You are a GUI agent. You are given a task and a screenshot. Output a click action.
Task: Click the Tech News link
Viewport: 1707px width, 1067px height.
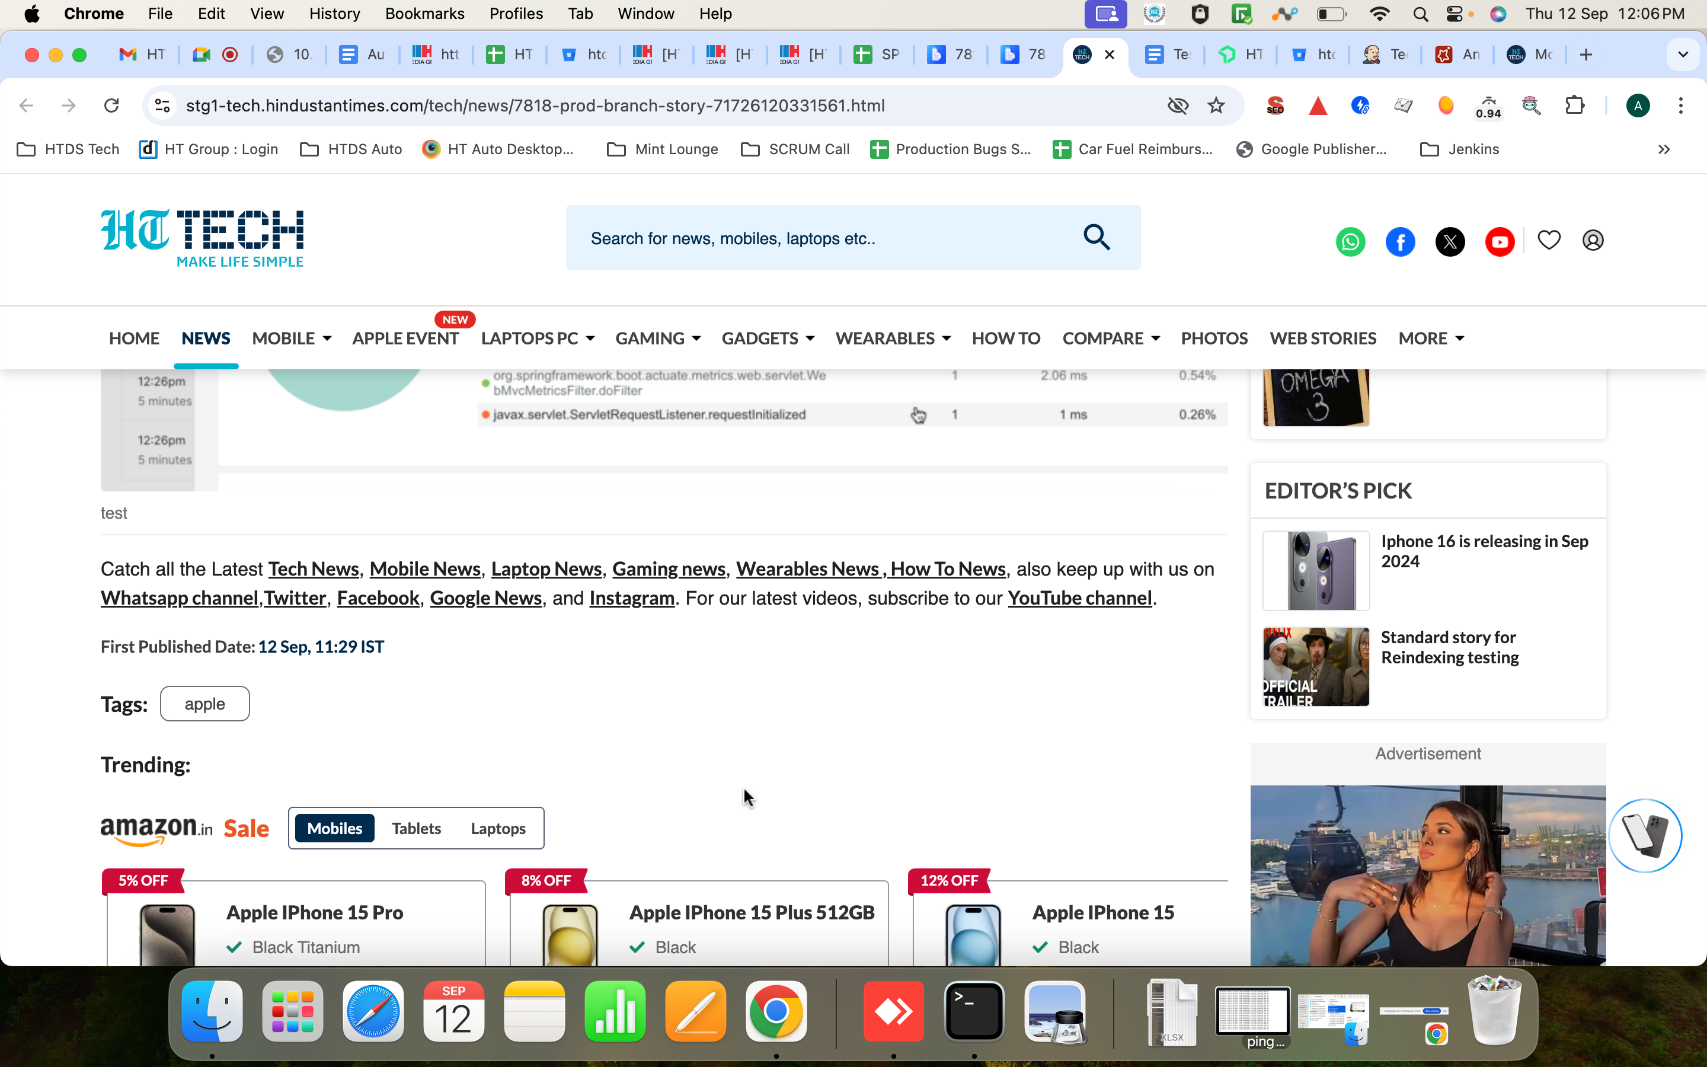click(313, 569)
